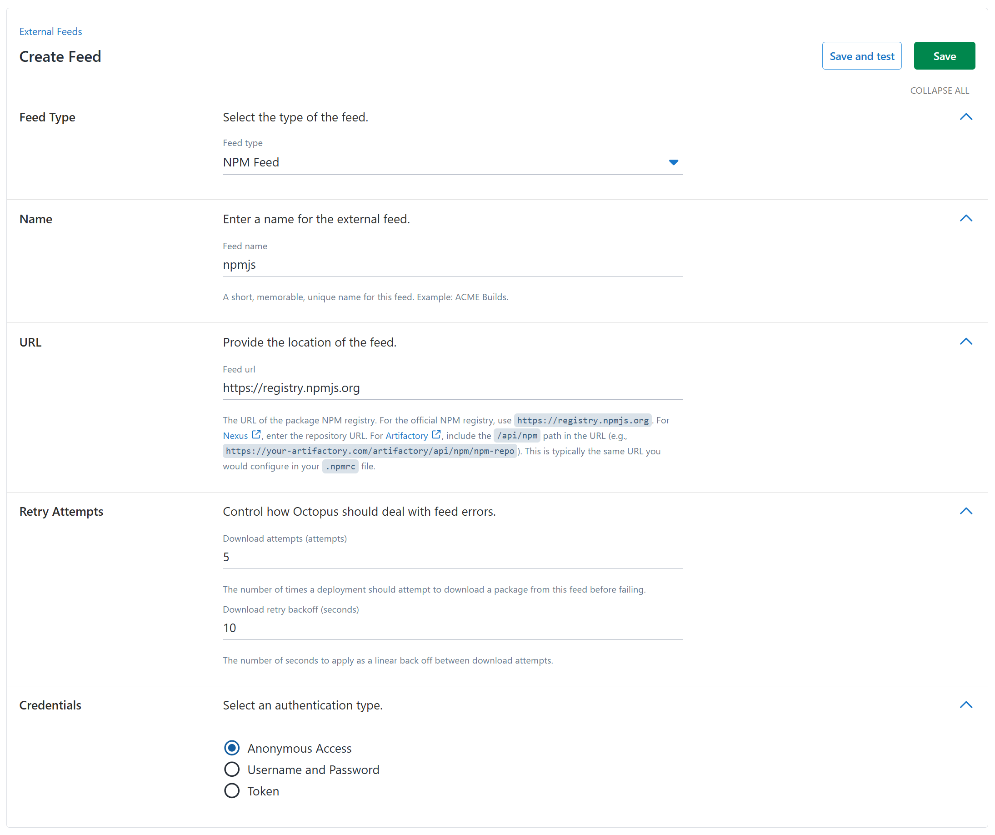Select Anonymous Access authentication
995x835 pixels.
click(232, 748)
